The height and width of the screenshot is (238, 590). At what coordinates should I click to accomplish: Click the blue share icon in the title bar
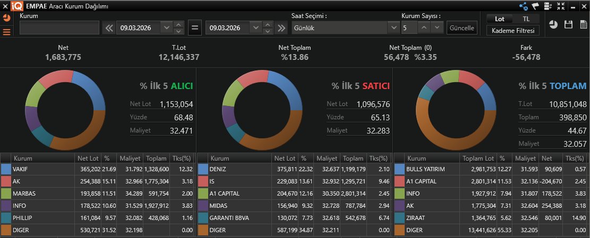(524, 6)
